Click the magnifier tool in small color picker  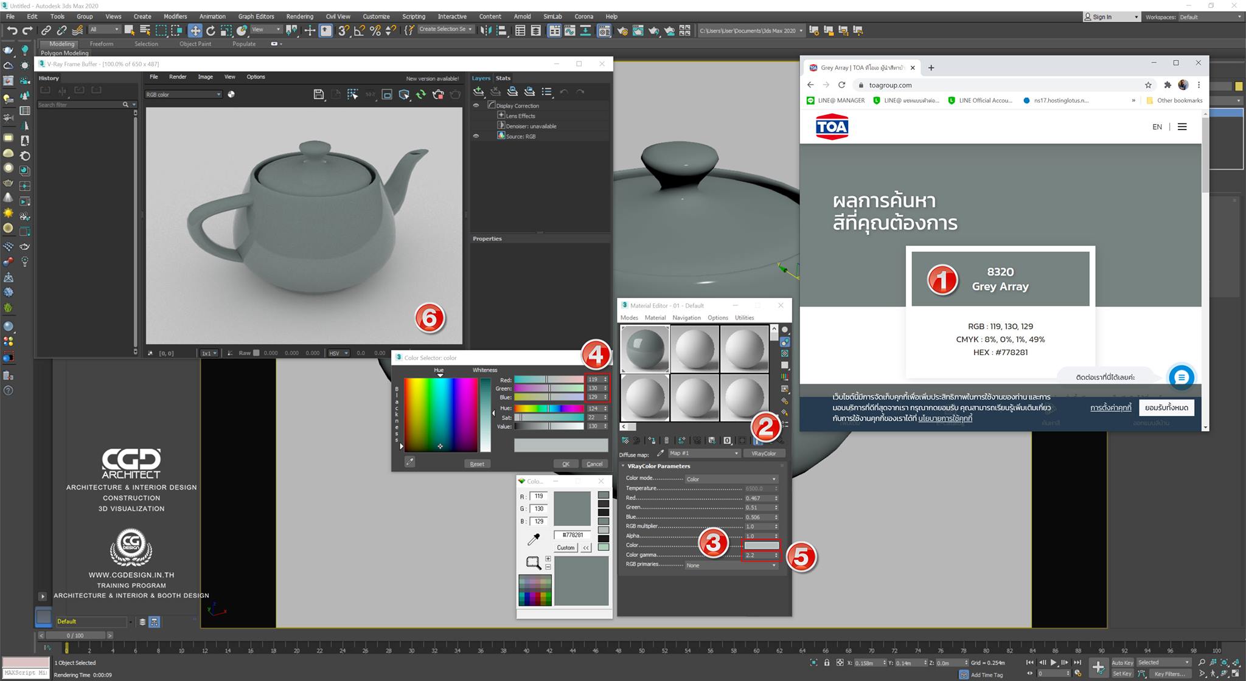coord(533,562)
